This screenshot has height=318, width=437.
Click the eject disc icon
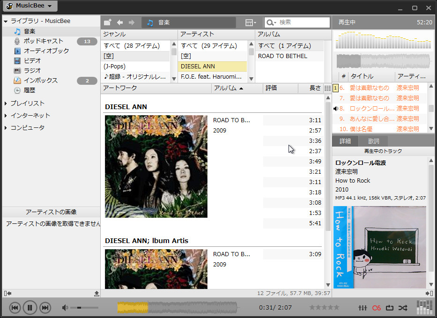click(96, 293)
